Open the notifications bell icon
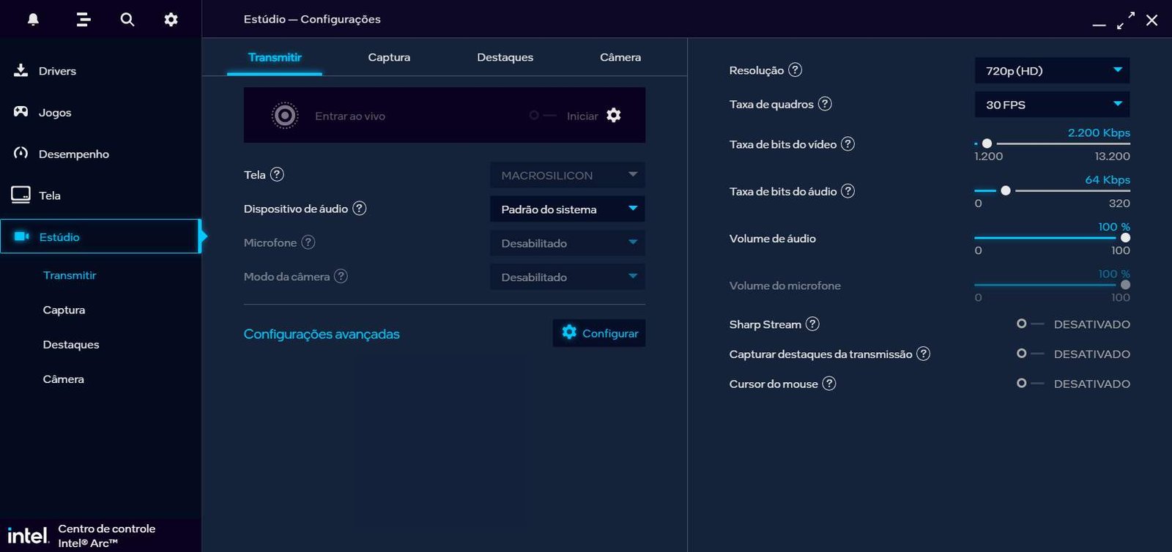 point(33,20)
